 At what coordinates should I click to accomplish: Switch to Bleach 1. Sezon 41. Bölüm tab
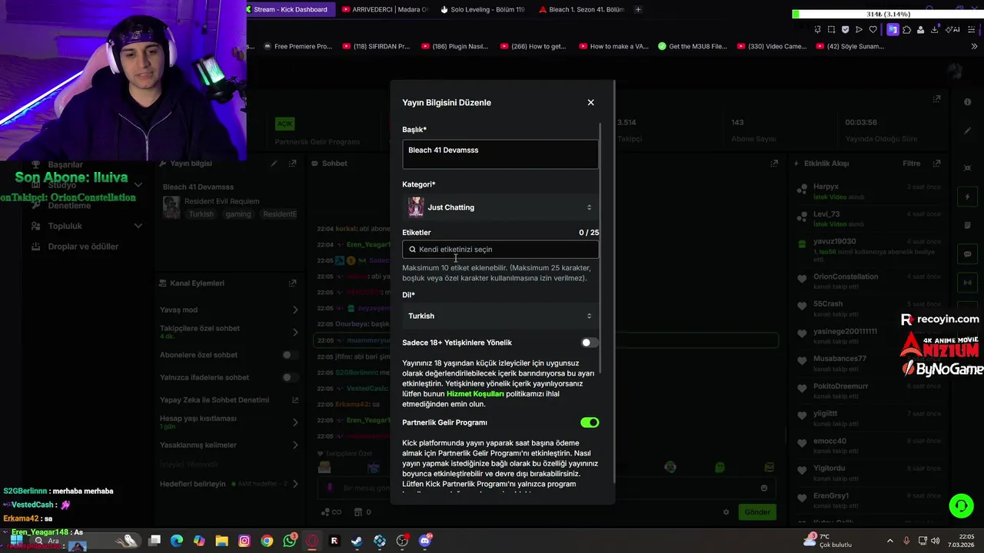581,9
